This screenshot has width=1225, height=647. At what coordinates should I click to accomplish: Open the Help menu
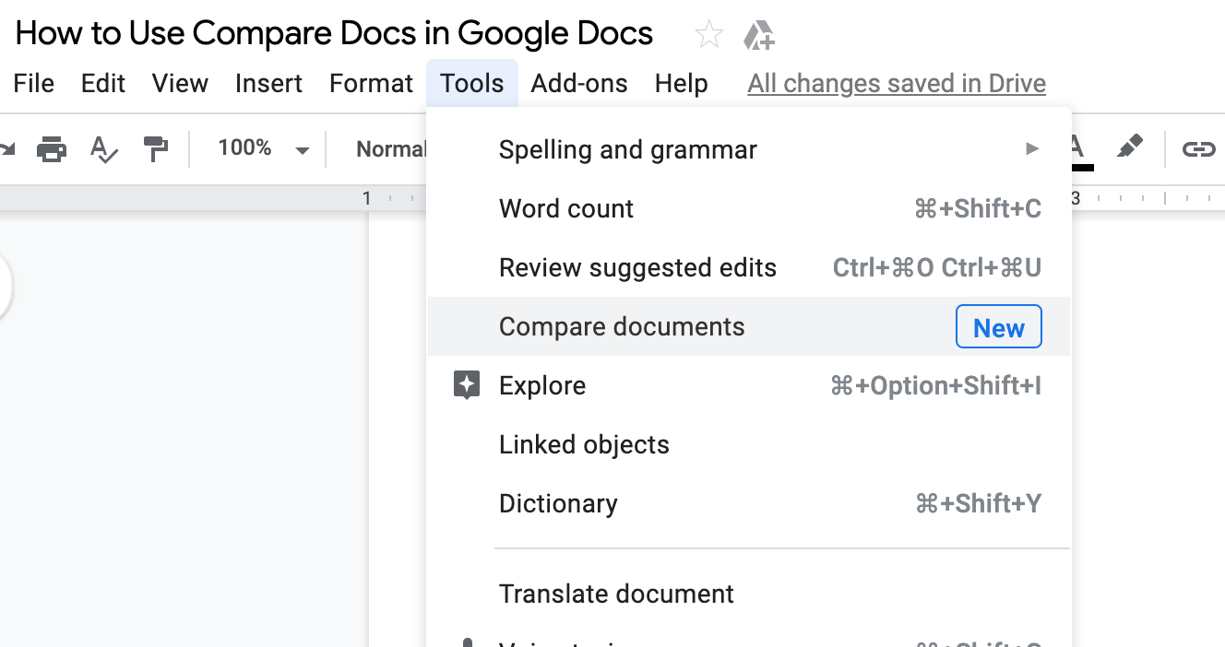pos(682,84)
